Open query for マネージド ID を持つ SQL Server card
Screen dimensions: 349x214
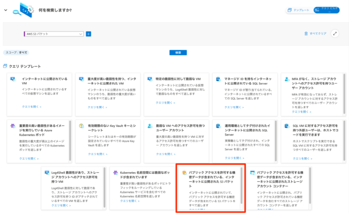point(234,107)
